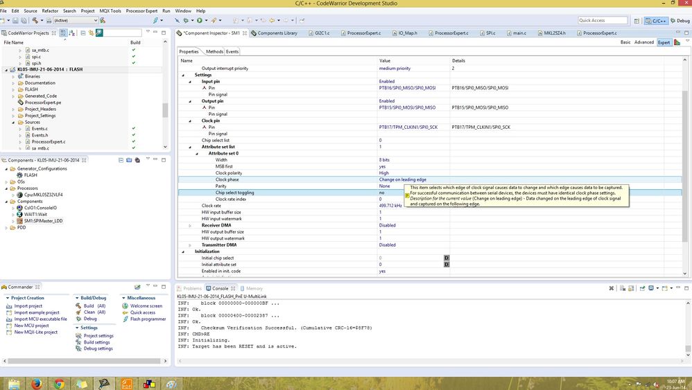Click Import project in Commander

[28, 305]
